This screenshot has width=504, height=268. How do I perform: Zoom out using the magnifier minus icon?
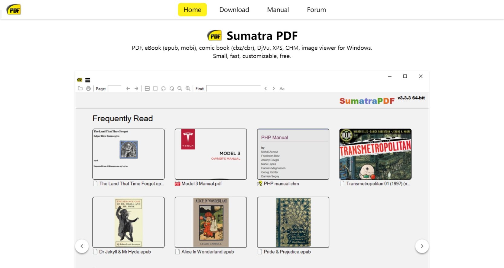(x=180, y=89)
